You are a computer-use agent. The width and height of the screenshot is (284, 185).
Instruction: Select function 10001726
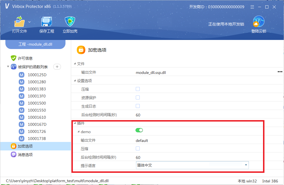point(37,131)
